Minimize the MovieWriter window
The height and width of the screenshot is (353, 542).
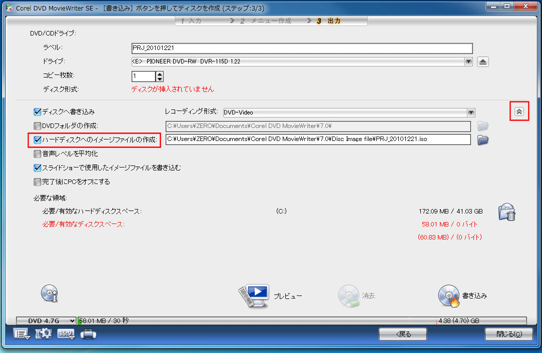click(493, 6)
